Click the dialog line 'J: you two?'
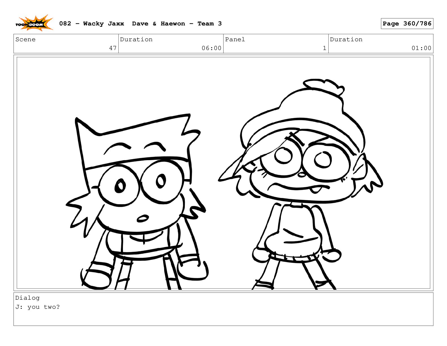This screenshot has width=447, height=346. point(38,307)
